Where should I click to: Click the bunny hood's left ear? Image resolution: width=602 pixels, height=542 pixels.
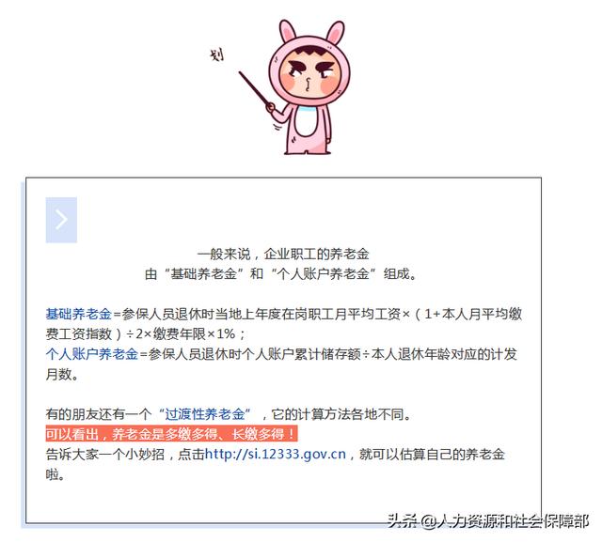(x=288, y=31)
